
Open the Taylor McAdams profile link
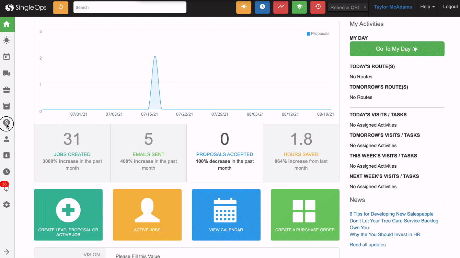[x=393, y=7]
